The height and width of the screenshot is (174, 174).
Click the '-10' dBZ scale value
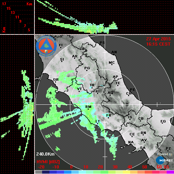click(x=56, y=167)
